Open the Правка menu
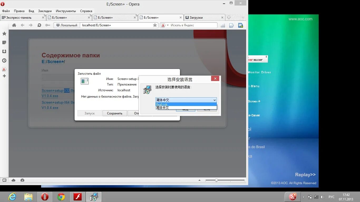 click(x=19, y=11)
